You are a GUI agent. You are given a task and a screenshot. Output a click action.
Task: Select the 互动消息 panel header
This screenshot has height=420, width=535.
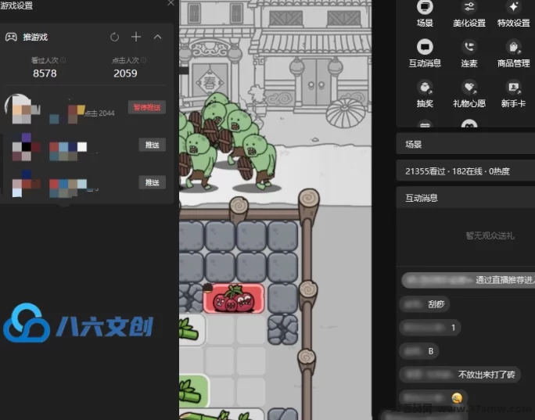(465, 198)
